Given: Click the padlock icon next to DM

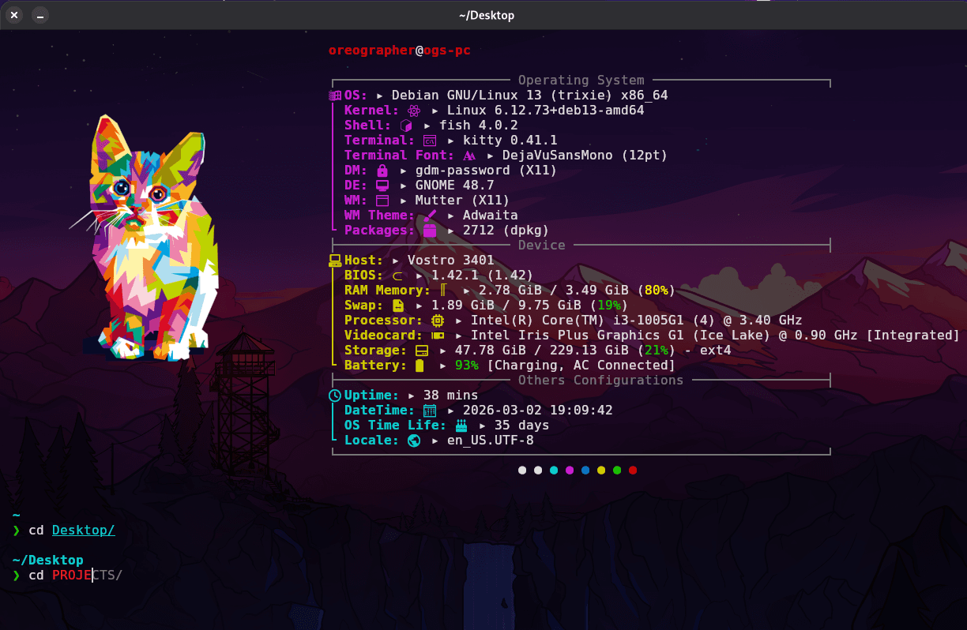Looking at the screenshot, I should point(382,171).
